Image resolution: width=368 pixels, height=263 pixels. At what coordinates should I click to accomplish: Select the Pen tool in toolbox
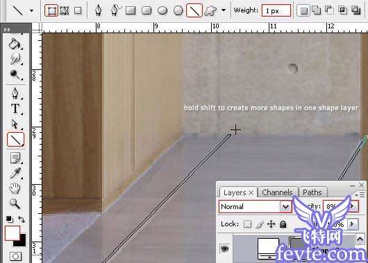(15, 93)
